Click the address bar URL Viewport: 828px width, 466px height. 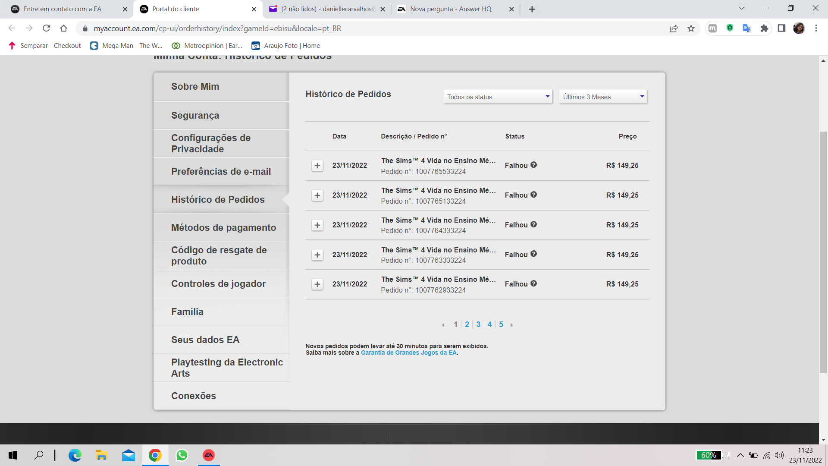(218, 28)
